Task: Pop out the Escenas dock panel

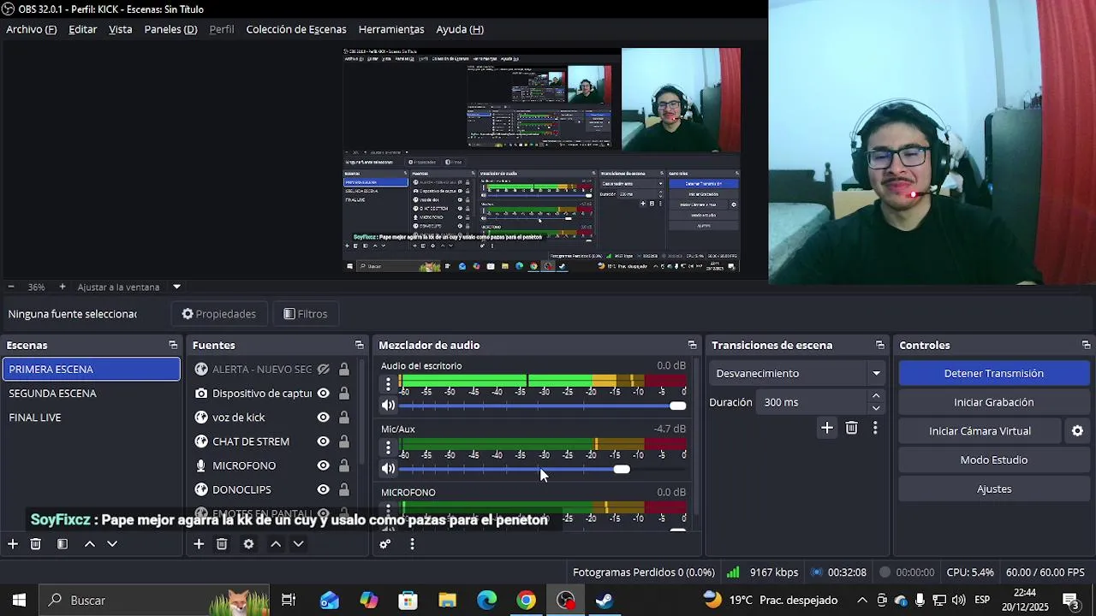Action: click(x=173, y=346)
